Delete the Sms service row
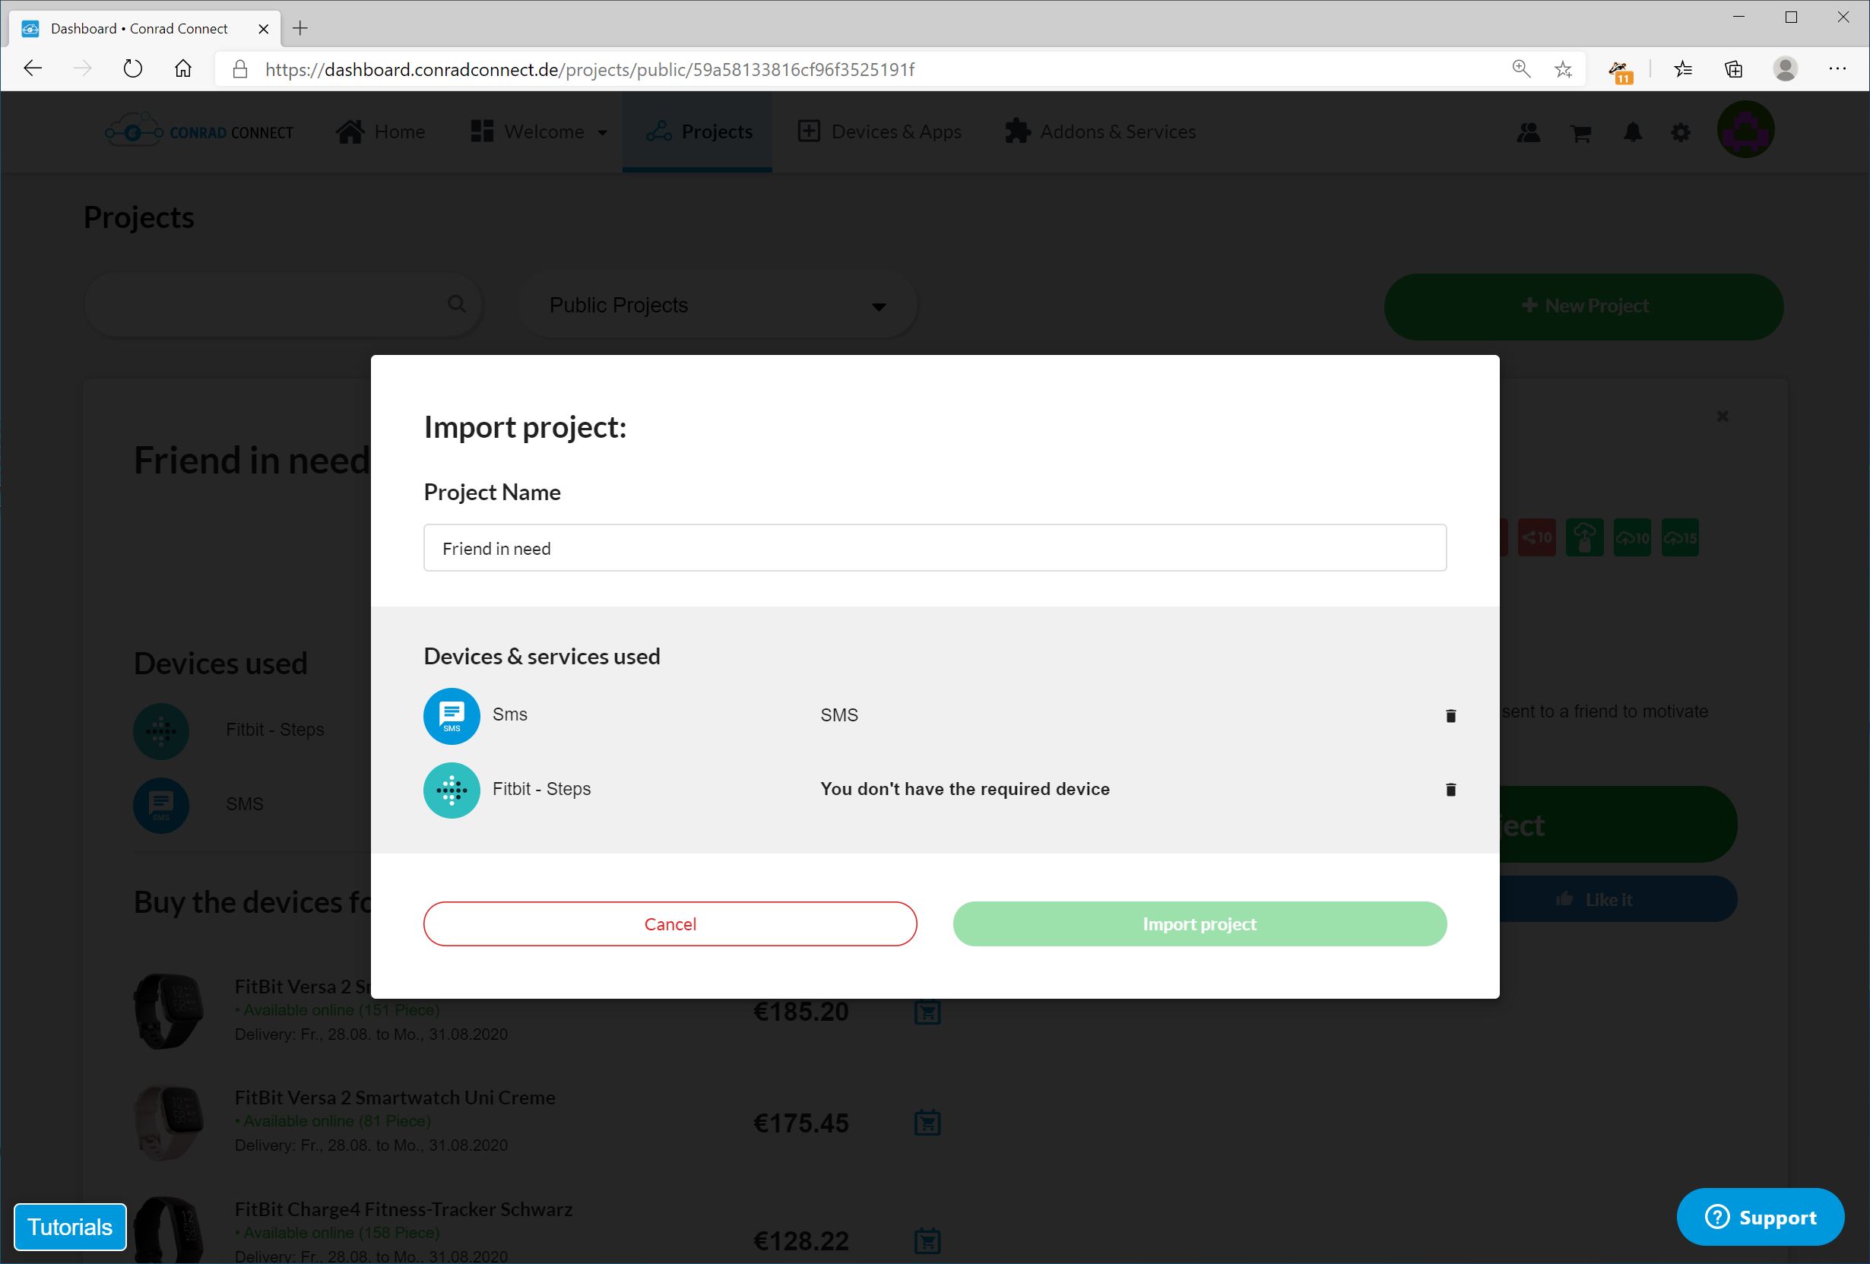 tap(1451, 715)
